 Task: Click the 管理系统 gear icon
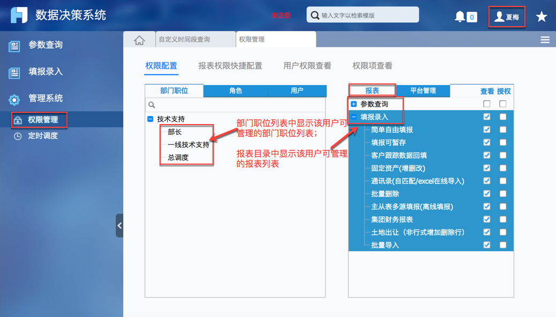(14, 100)
